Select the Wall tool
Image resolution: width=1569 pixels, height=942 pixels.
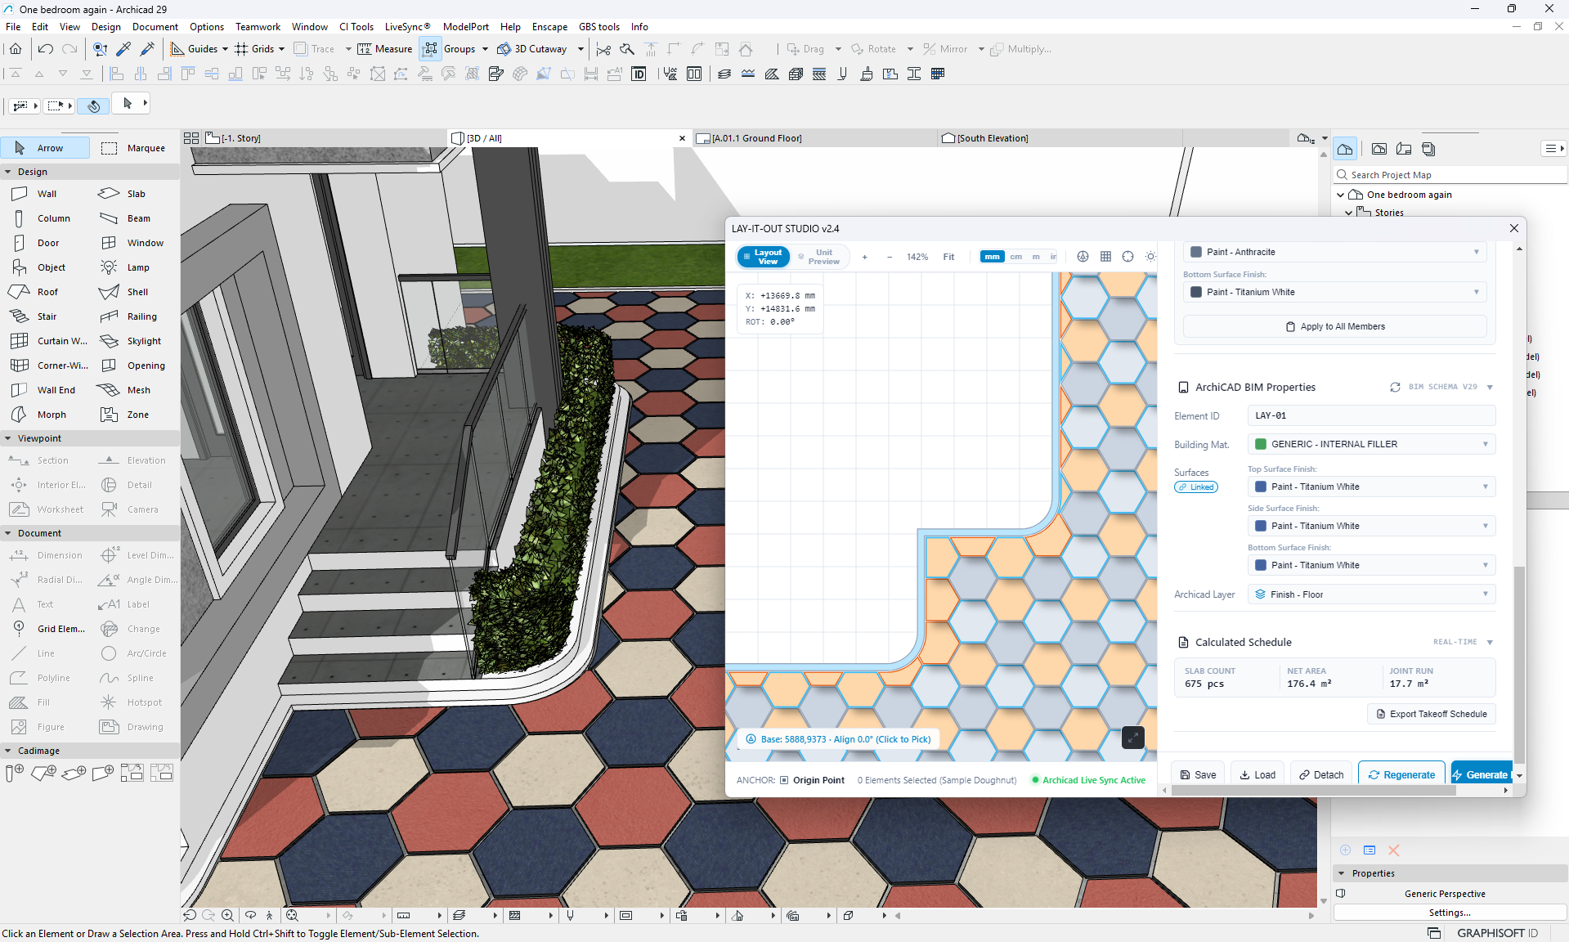pyautogui.click(x=45, y=194)
